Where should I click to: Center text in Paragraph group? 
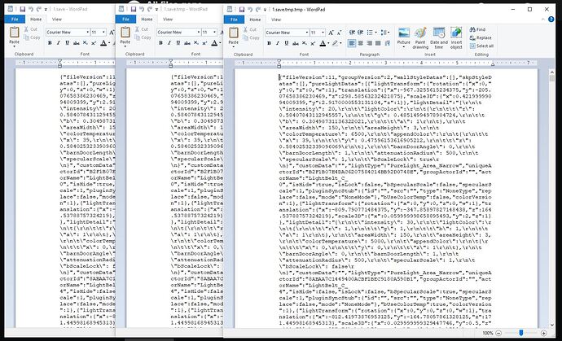(361, 43)
